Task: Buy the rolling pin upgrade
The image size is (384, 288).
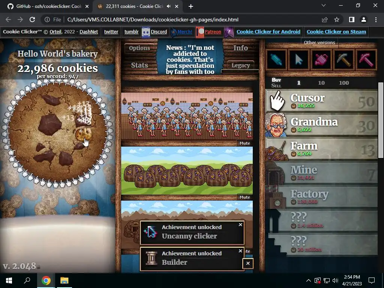Action: click(x=276, y=60)
